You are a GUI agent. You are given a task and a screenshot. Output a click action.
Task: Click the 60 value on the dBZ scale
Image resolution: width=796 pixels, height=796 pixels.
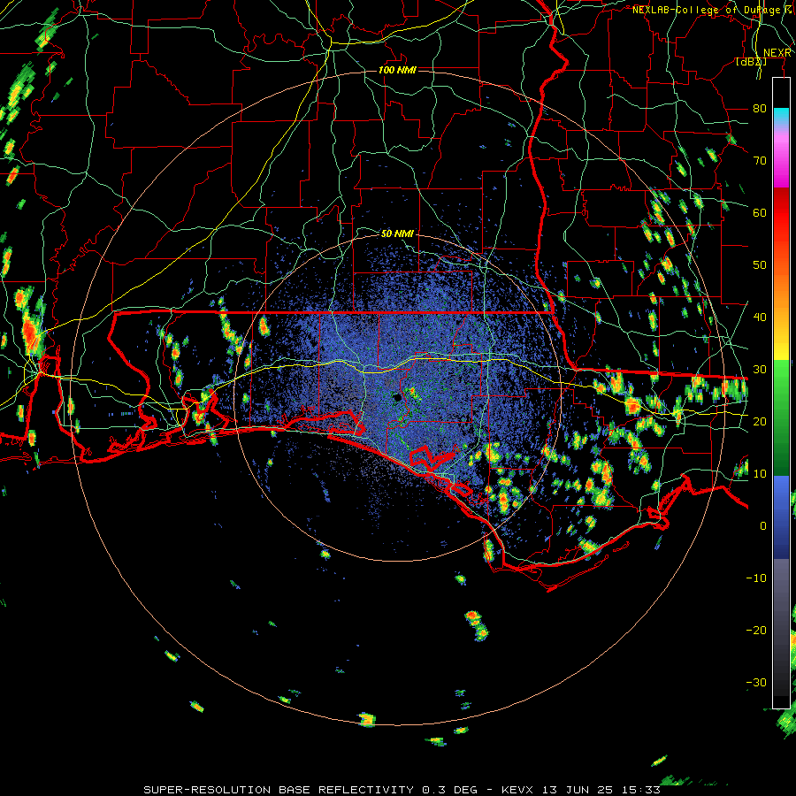pyautogui.click(x=760, y=212)
